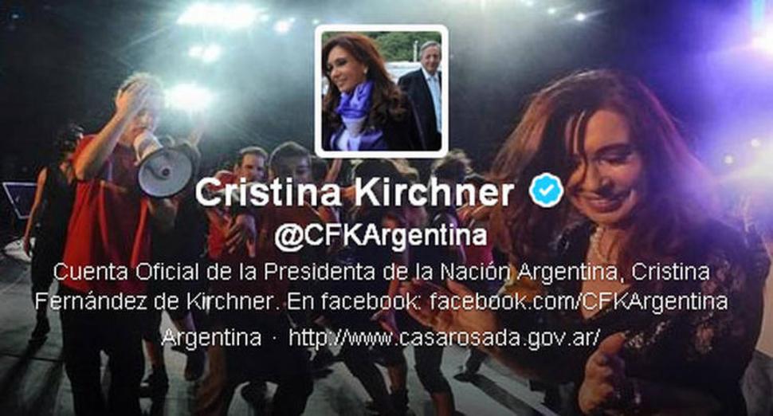Click the blue verified badge icon
Screen dimensions: 773x416
[546, 190]
